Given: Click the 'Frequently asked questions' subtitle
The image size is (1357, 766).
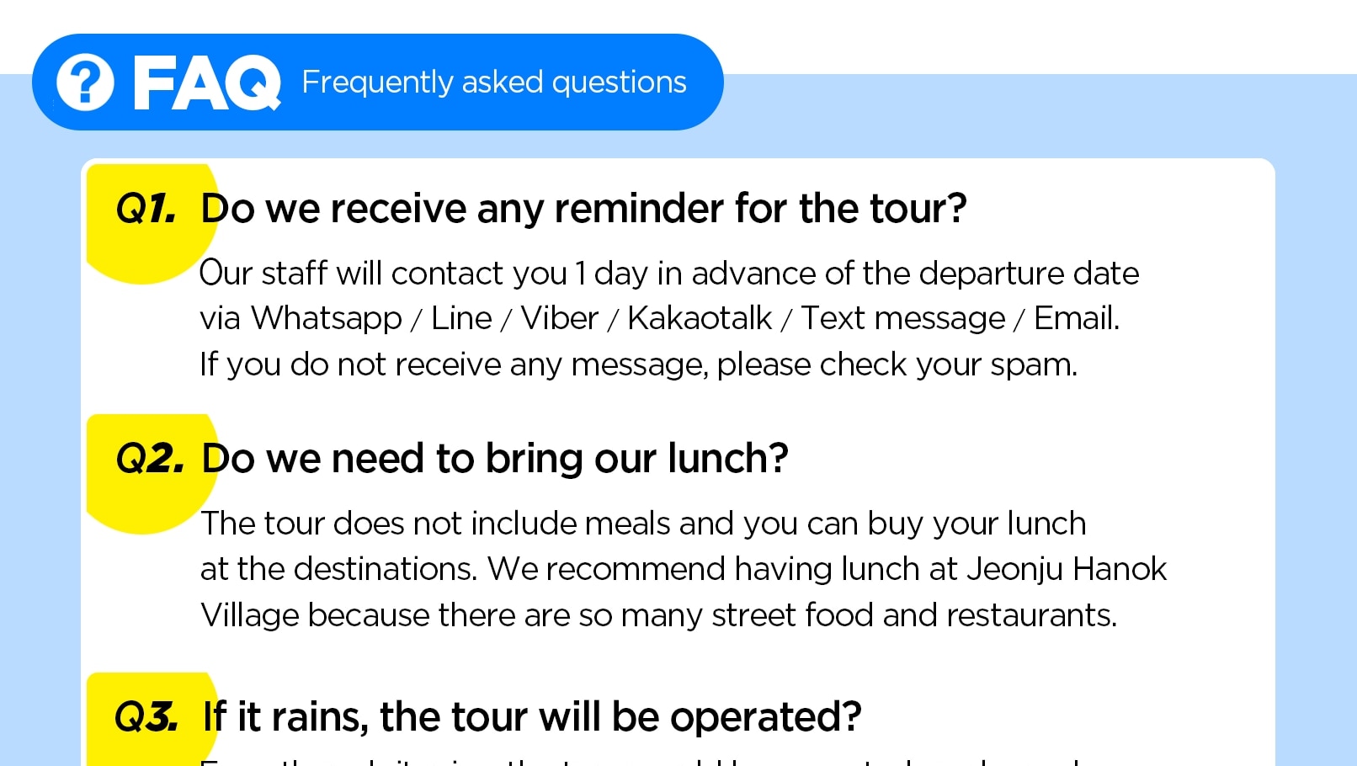Looking at the screenshot, I should pos(494,82).
